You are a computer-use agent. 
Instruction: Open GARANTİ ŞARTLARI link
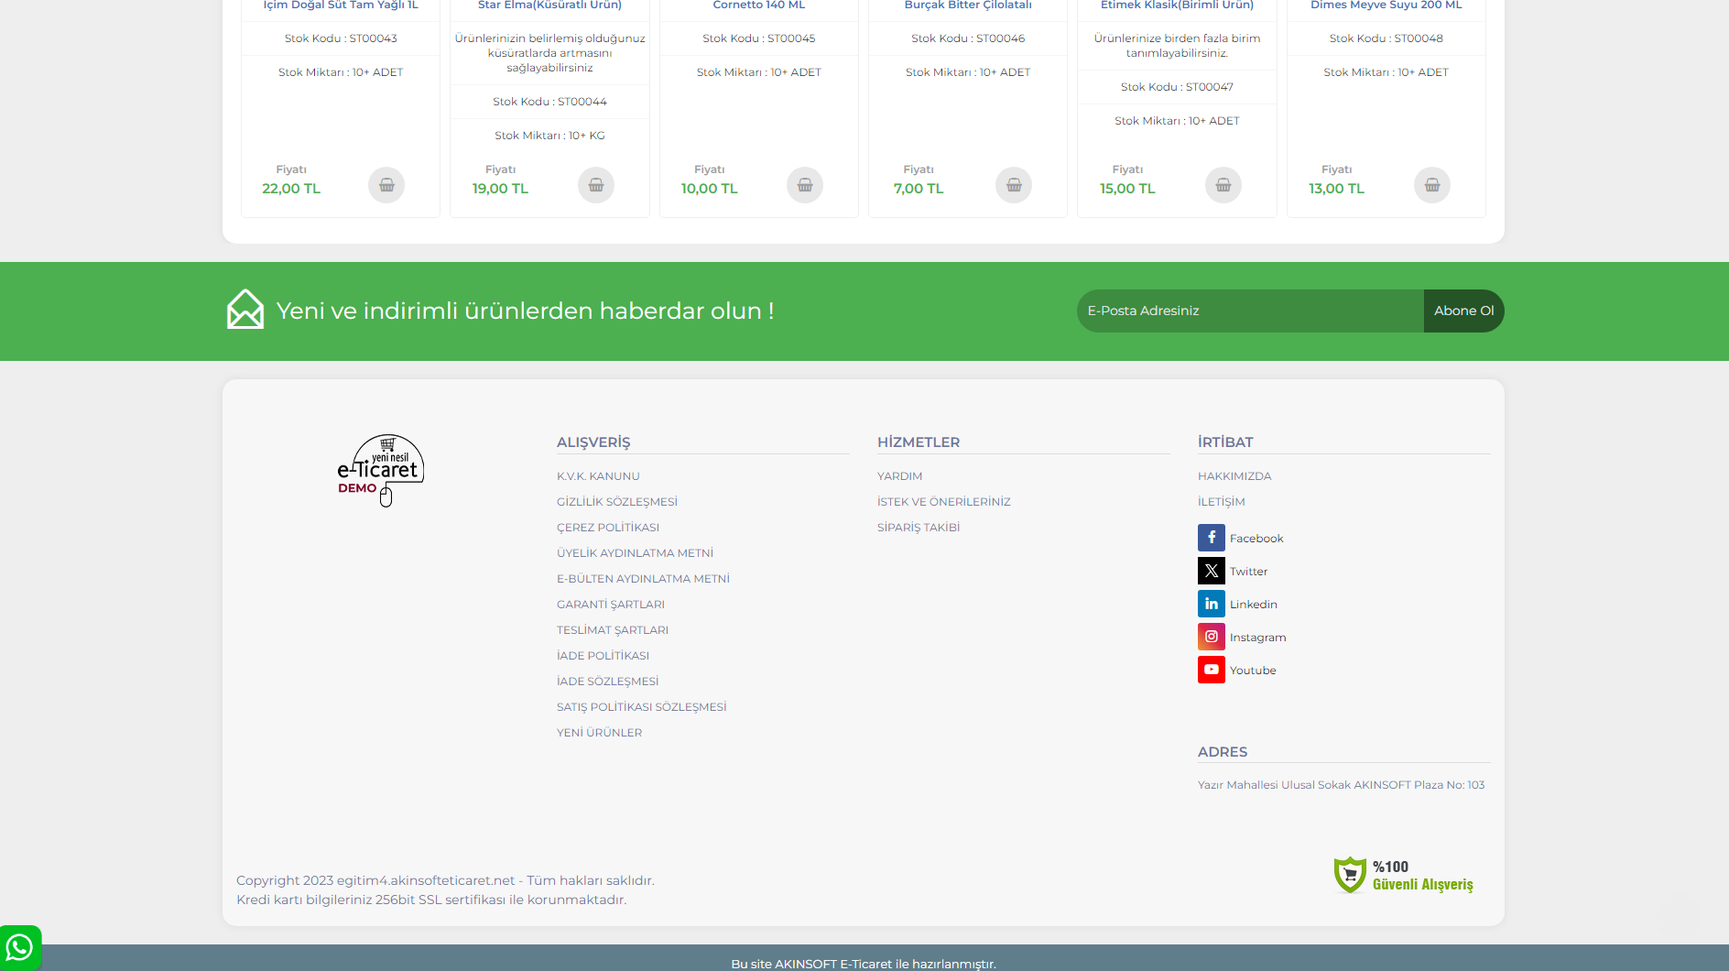tap(611, 605)
